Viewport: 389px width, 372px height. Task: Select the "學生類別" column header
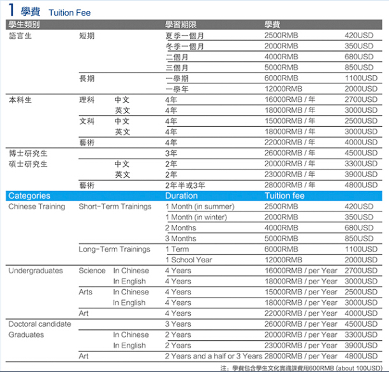pos(24,25)
